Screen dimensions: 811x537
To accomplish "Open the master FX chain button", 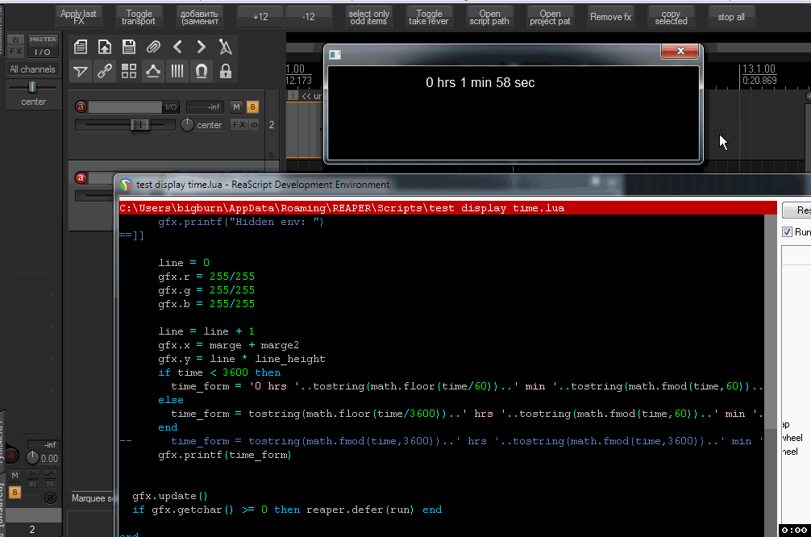I will (15, 52).
